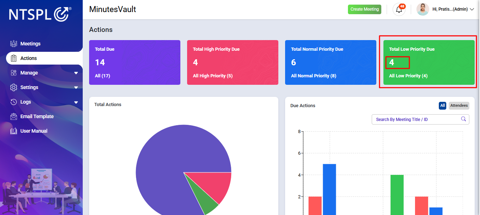
Task: Click the Total Low Priority Due count 4
Action: [392, 62]
